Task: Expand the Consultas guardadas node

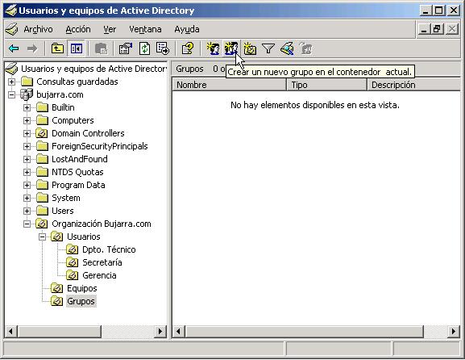Action: click(11, 82)
